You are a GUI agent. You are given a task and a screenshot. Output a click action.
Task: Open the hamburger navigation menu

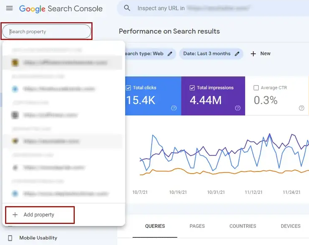pos(9,8)
